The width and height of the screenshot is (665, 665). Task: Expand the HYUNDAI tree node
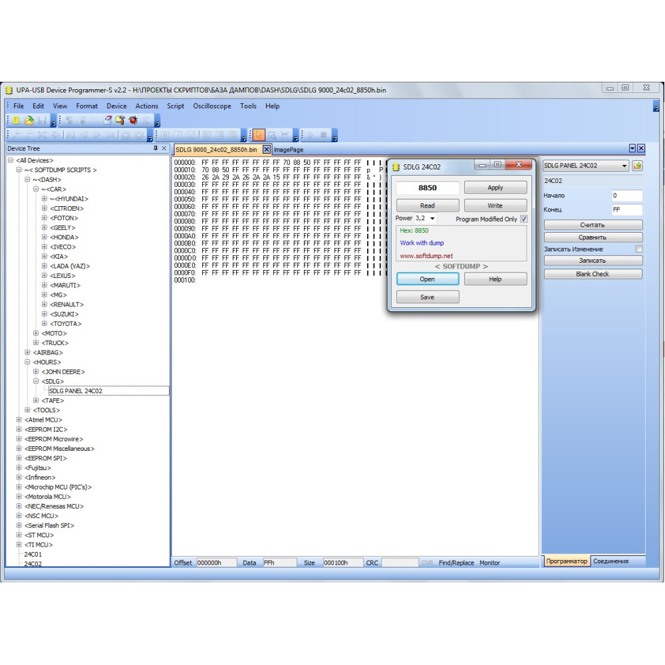pos(44,198)
